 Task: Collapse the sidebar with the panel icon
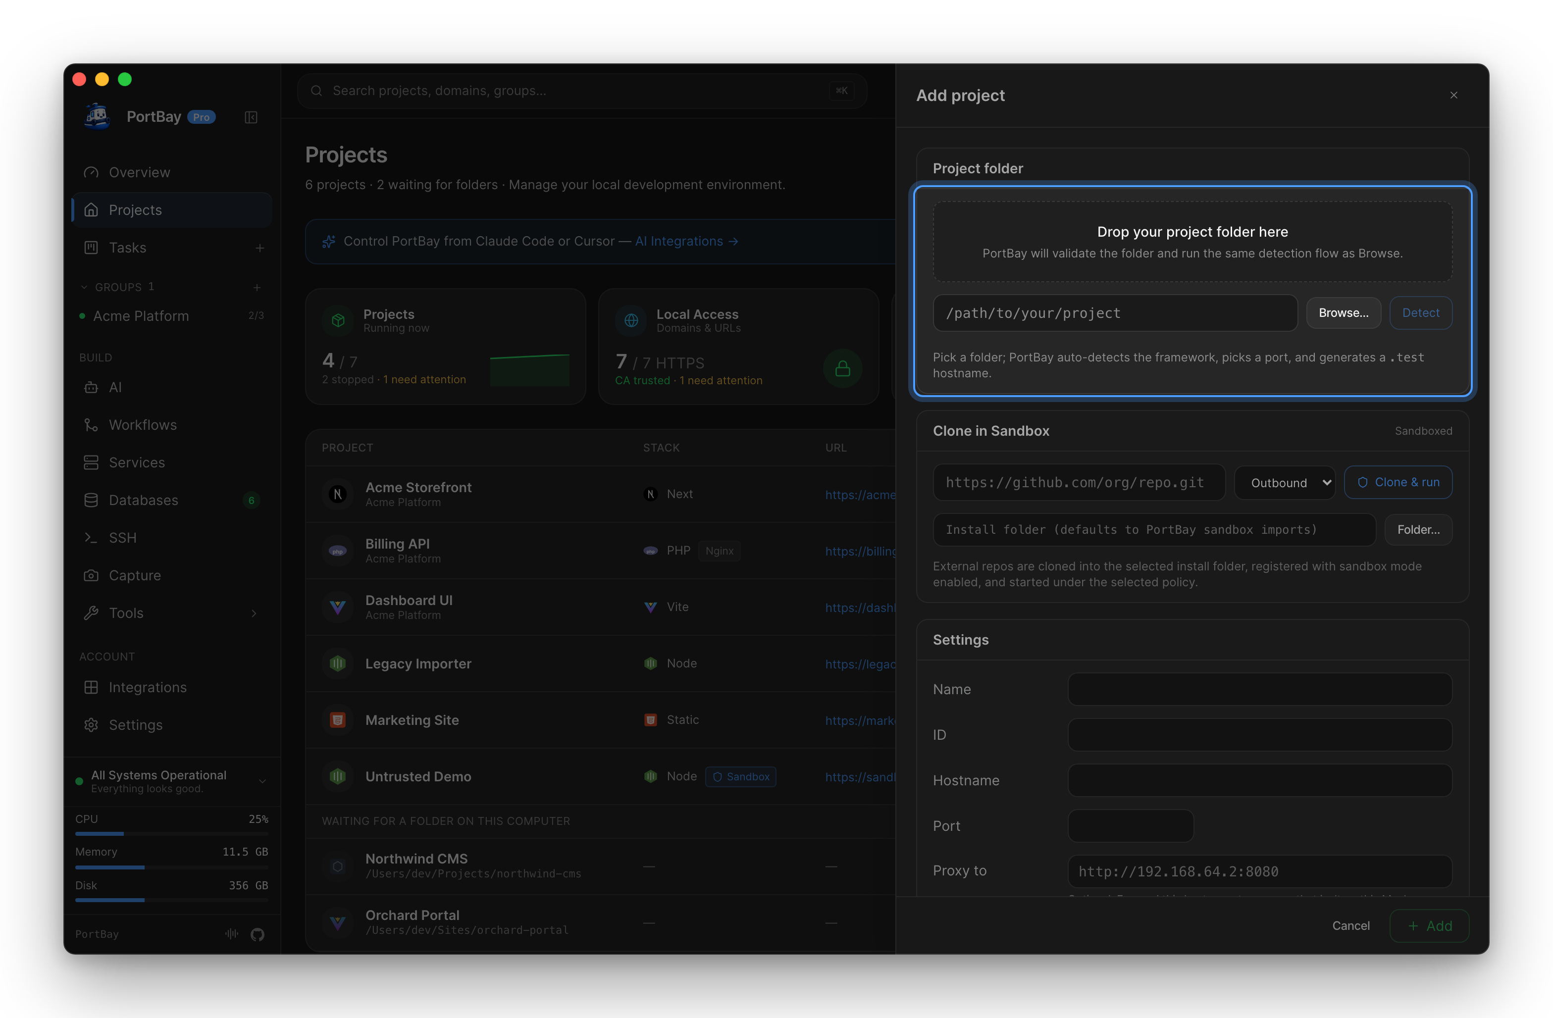click(x=251, y=117)
